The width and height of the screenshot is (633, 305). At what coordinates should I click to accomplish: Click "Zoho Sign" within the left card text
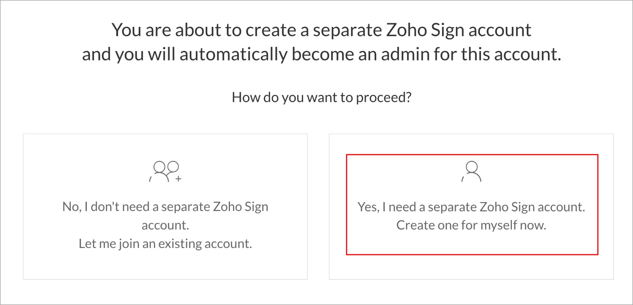click(x=240, y=207)
